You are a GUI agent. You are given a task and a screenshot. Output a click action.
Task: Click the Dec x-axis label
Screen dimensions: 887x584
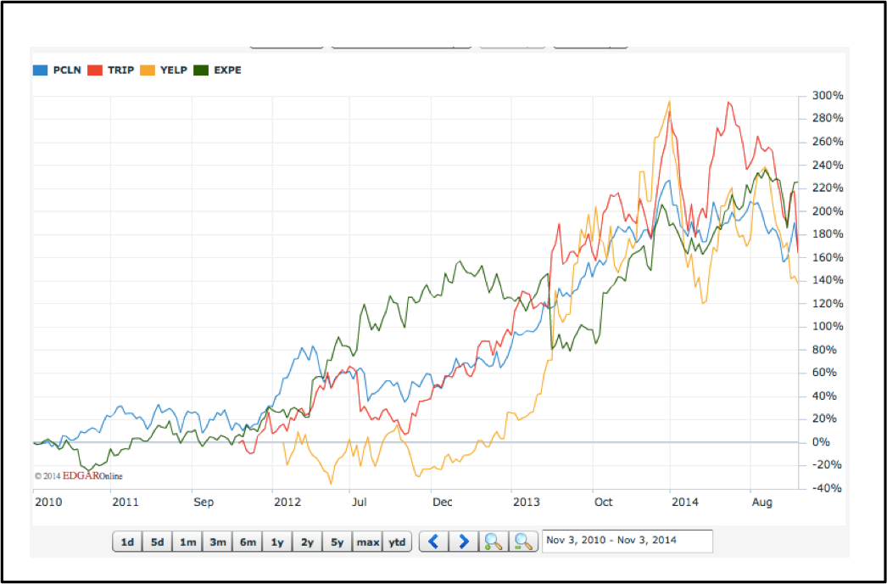(x=443, y=503)
